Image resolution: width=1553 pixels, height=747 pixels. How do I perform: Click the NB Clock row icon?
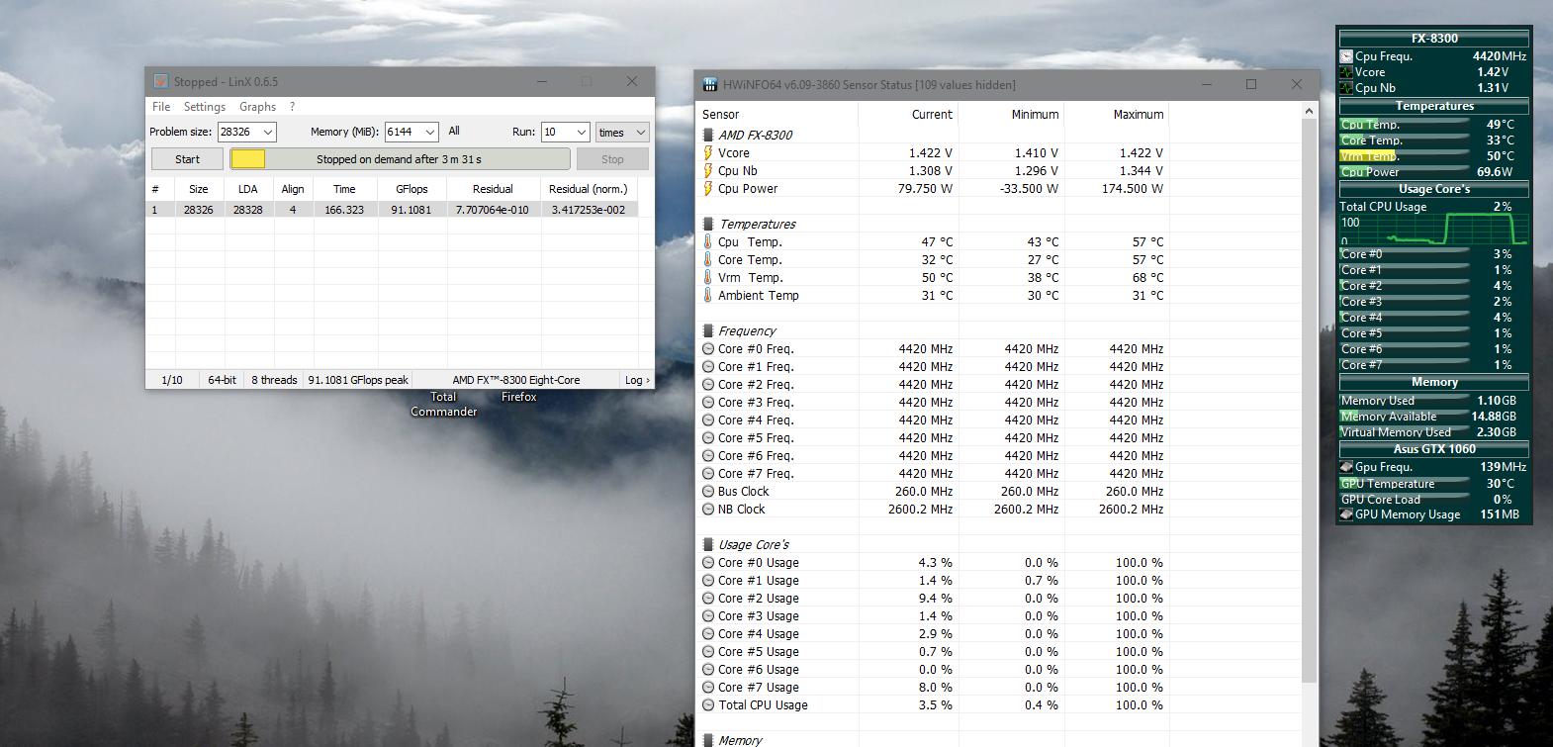tap(708, 510)
